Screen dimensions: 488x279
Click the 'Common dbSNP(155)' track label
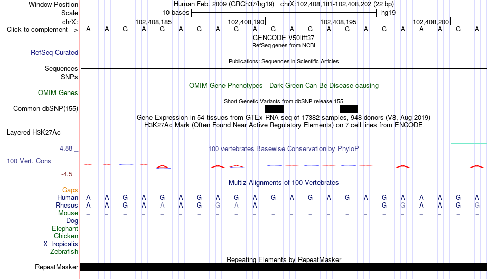click(46, 109)
